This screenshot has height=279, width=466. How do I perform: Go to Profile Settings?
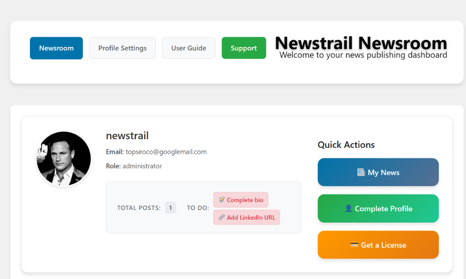click(x=122, y=48)
